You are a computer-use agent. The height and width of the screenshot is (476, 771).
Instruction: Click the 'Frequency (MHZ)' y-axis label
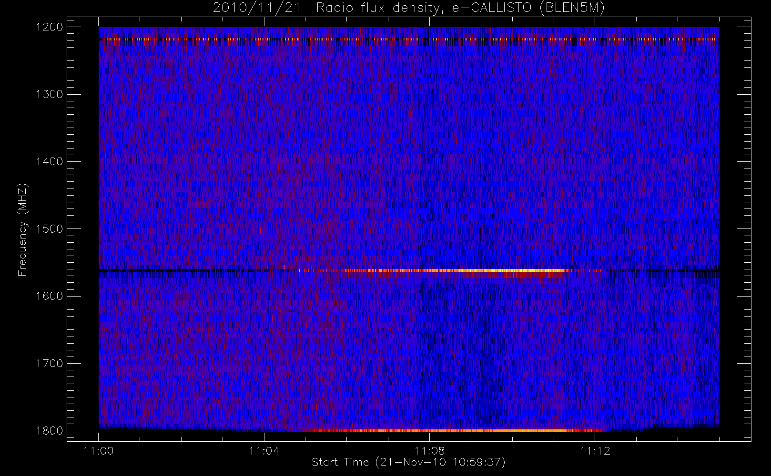click(22, 230)
